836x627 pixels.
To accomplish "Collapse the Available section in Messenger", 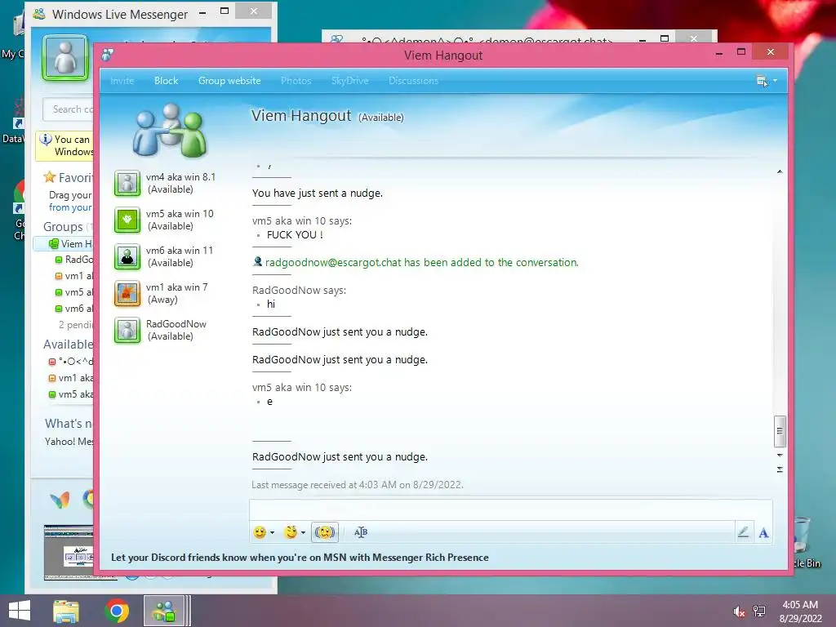I will [68, 345].
